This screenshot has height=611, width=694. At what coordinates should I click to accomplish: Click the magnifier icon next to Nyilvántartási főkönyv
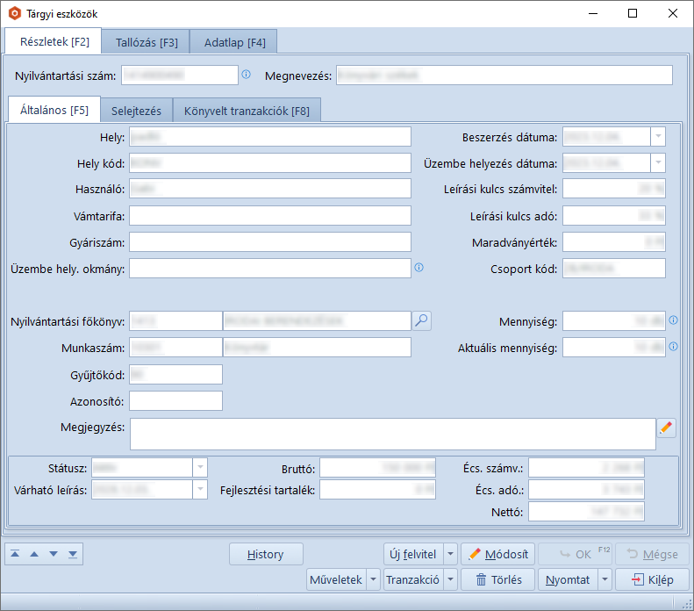click(422, 321)
